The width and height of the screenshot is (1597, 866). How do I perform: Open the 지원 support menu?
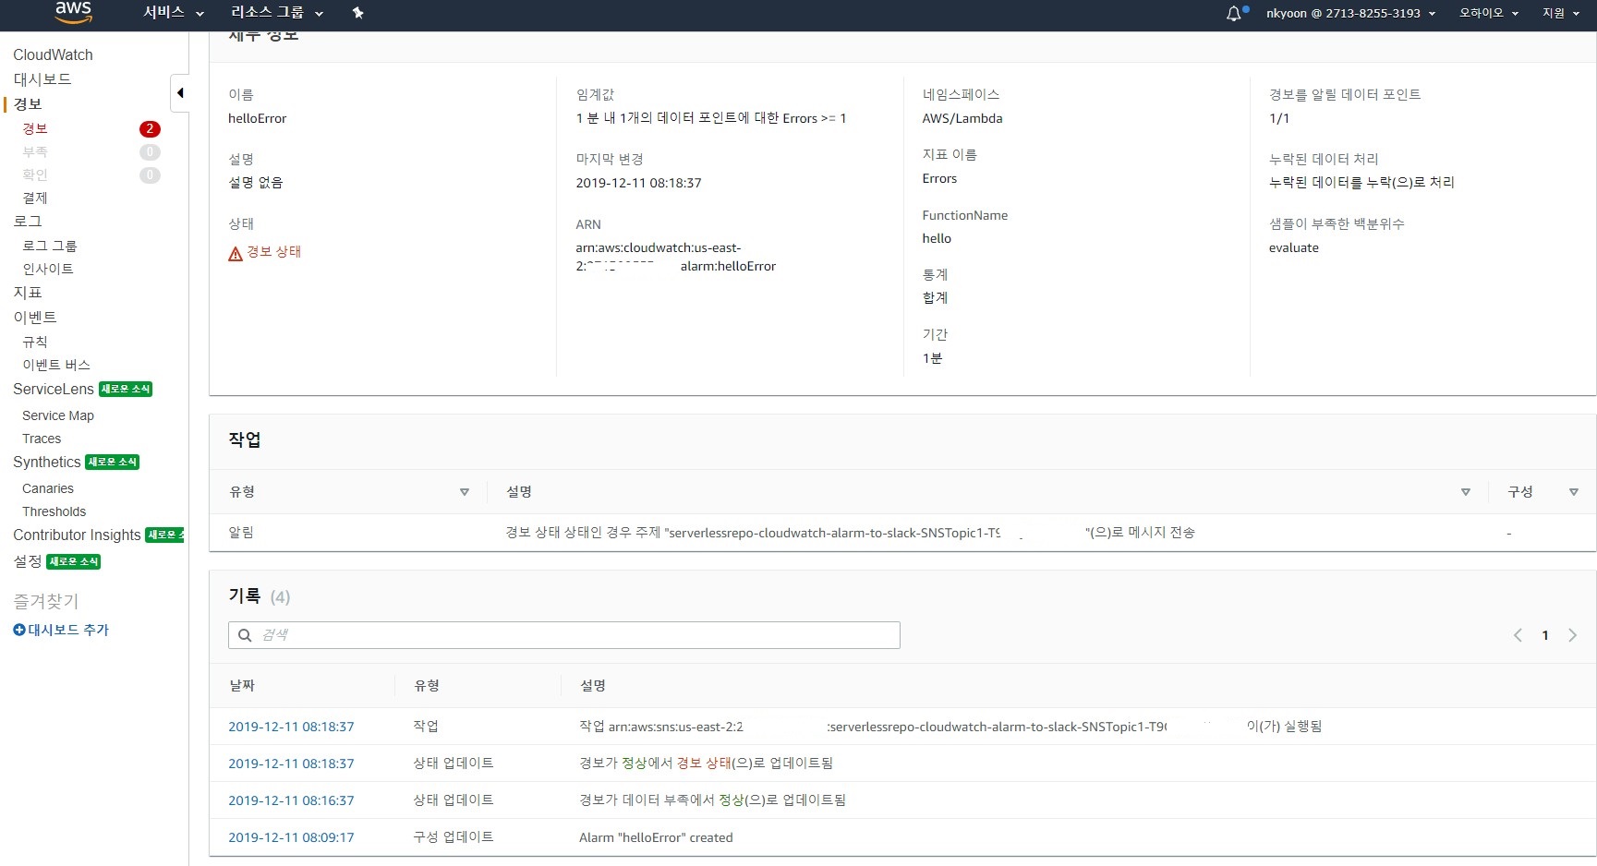click(1560, 13)
